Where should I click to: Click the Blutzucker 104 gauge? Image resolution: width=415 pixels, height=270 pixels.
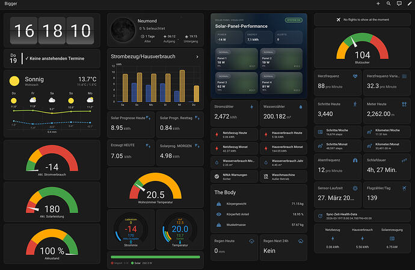[x=362, y=48]
